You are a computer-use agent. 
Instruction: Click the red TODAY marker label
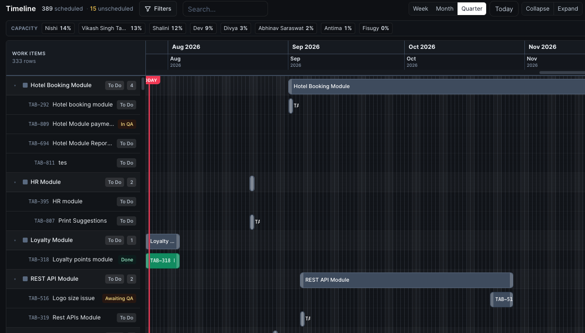tap(152, 80)
